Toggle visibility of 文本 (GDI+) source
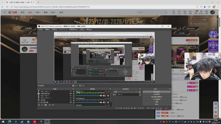 click(x=71, y=96)
